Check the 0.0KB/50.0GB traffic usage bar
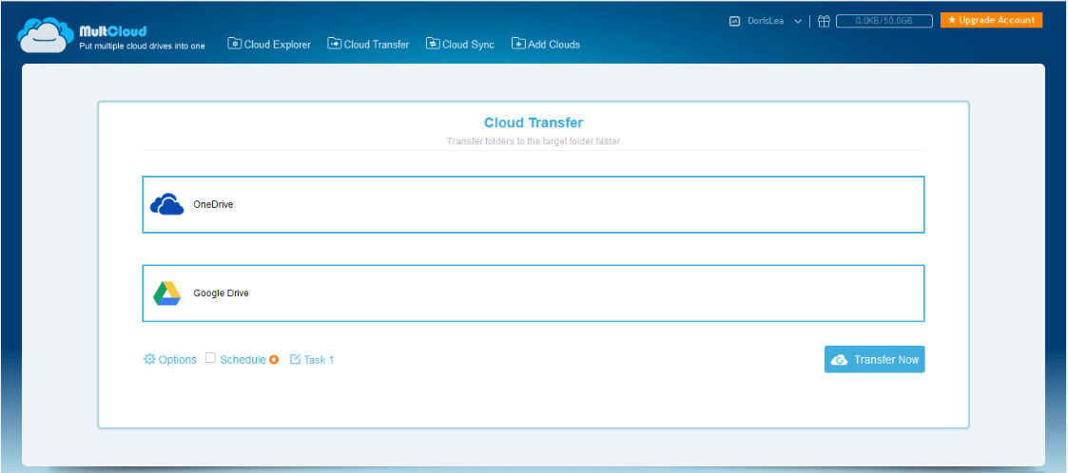This screenshot has height=473, width=1068. (x=884, y=21)
